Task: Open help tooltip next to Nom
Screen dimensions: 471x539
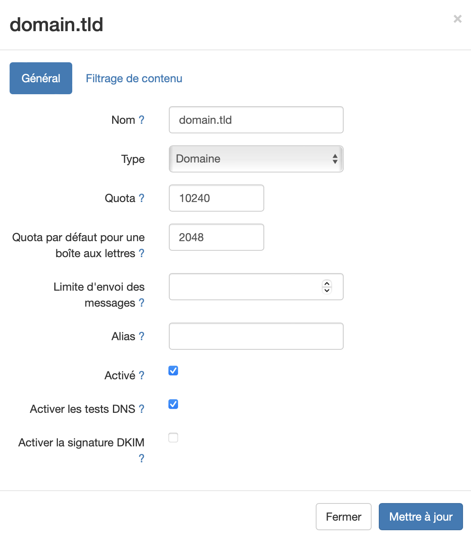Action: point(142,120)
